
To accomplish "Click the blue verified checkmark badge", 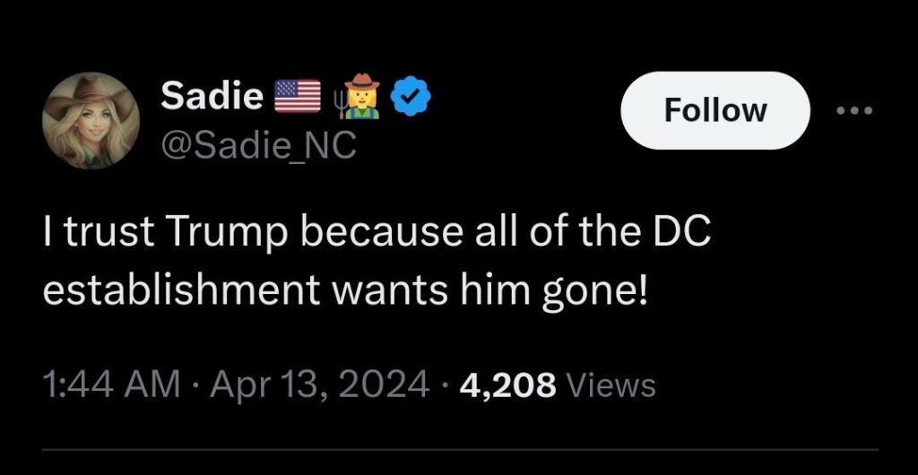I will [410, 97].
